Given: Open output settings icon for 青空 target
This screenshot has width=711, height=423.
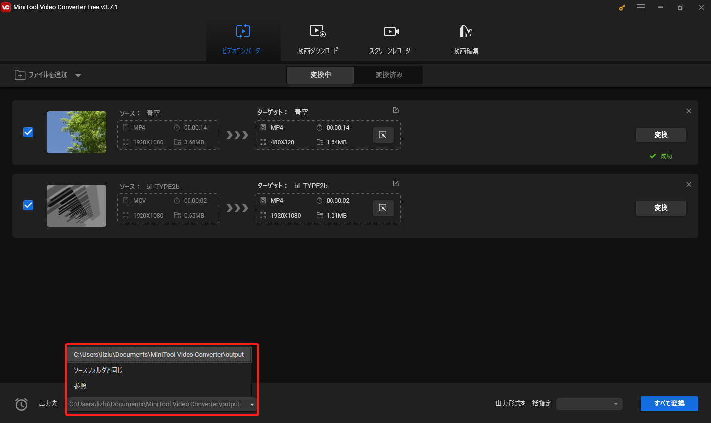Looking at the screenshot, I should [x=383, y=135].
